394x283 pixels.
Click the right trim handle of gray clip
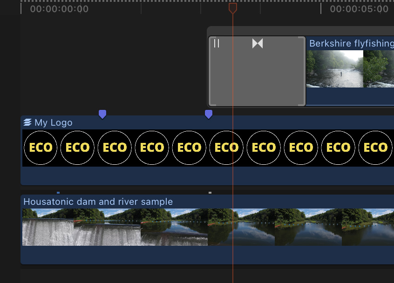click(x=303, y=71)
